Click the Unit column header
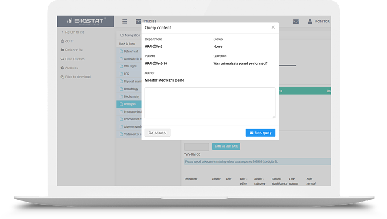The image size is (387, 219). (229, 179)
